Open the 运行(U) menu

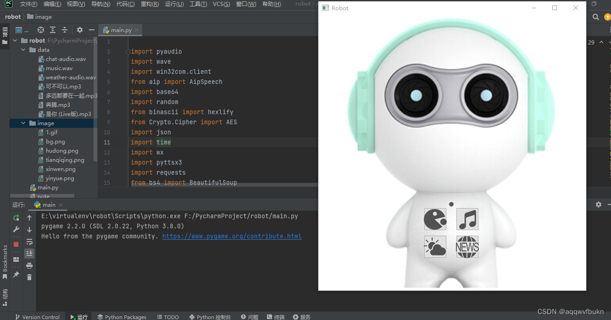174,4
